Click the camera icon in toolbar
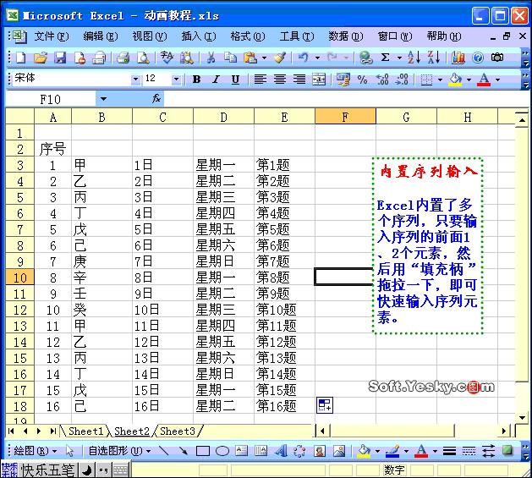Image resolution: width=532 pixels, height=478 pixels. click(x=497, y=58)
